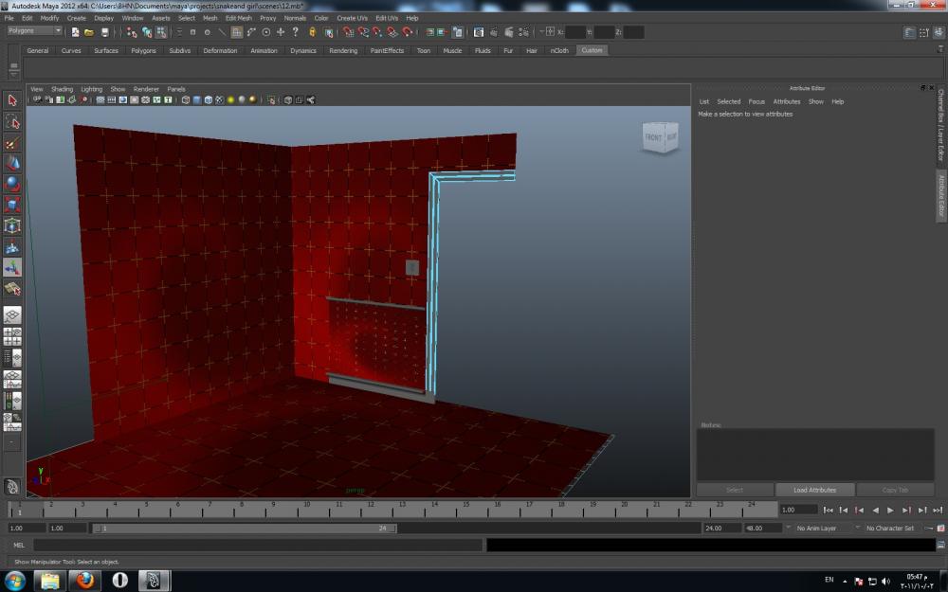Viewport: 948px width, 592px height.
Task: Click the ViewCube in the viewport
Action: 661,137
